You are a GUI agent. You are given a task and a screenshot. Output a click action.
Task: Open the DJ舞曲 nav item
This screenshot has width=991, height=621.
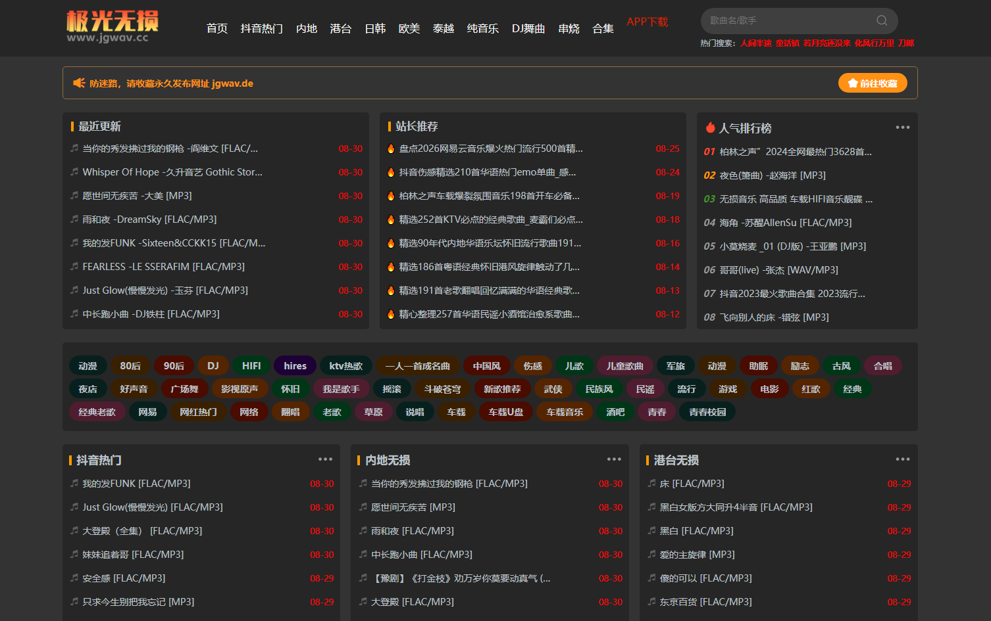tap(528, 28)
